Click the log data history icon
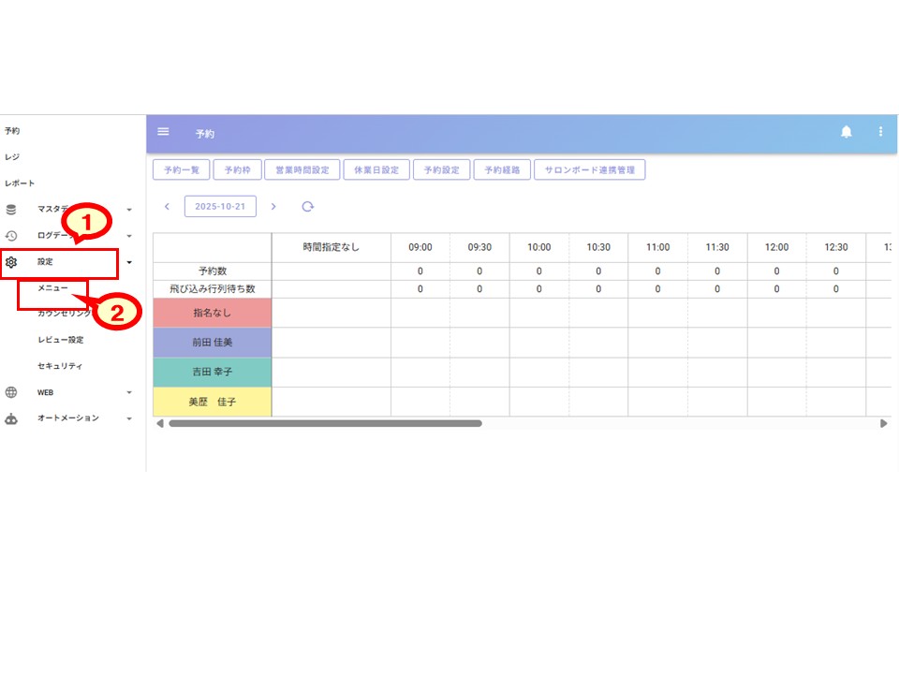Image resolution: width=899 pixels, height=674 pixels. 11,236
